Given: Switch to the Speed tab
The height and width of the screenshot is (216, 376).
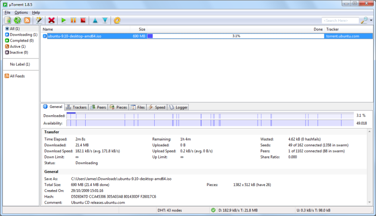Looking at the screenshot, I should (x=157, y=107).
